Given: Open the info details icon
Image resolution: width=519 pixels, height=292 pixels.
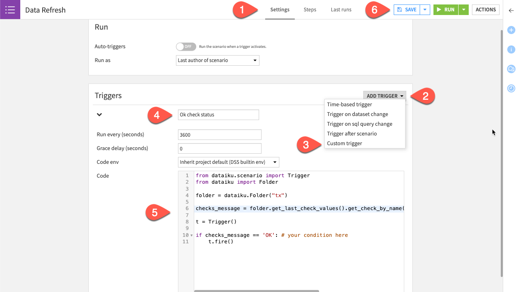Looking at the screenshot, I should point(511,49).
